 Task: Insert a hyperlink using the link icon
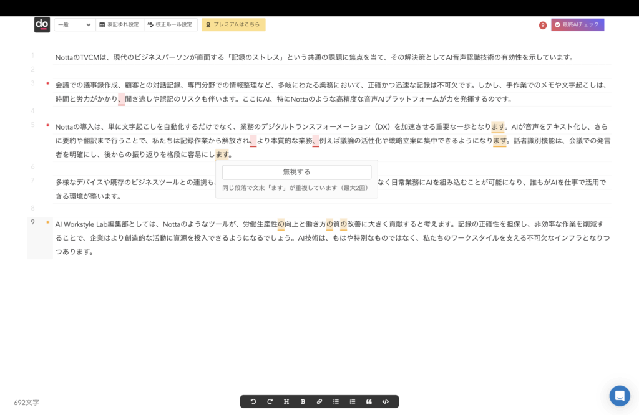point(319,402)
